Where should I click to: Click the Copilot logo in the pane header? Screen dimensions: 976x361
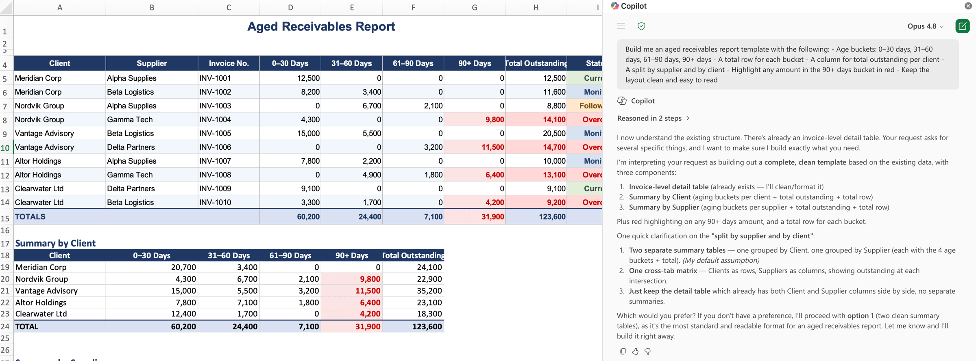click(x=614, y=6)
